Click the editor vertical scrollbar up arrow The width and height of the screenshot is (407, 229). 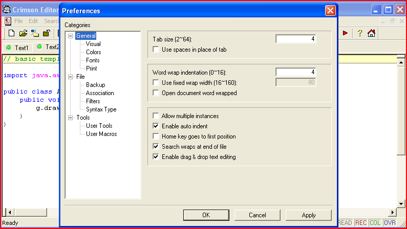pos(401,62)
